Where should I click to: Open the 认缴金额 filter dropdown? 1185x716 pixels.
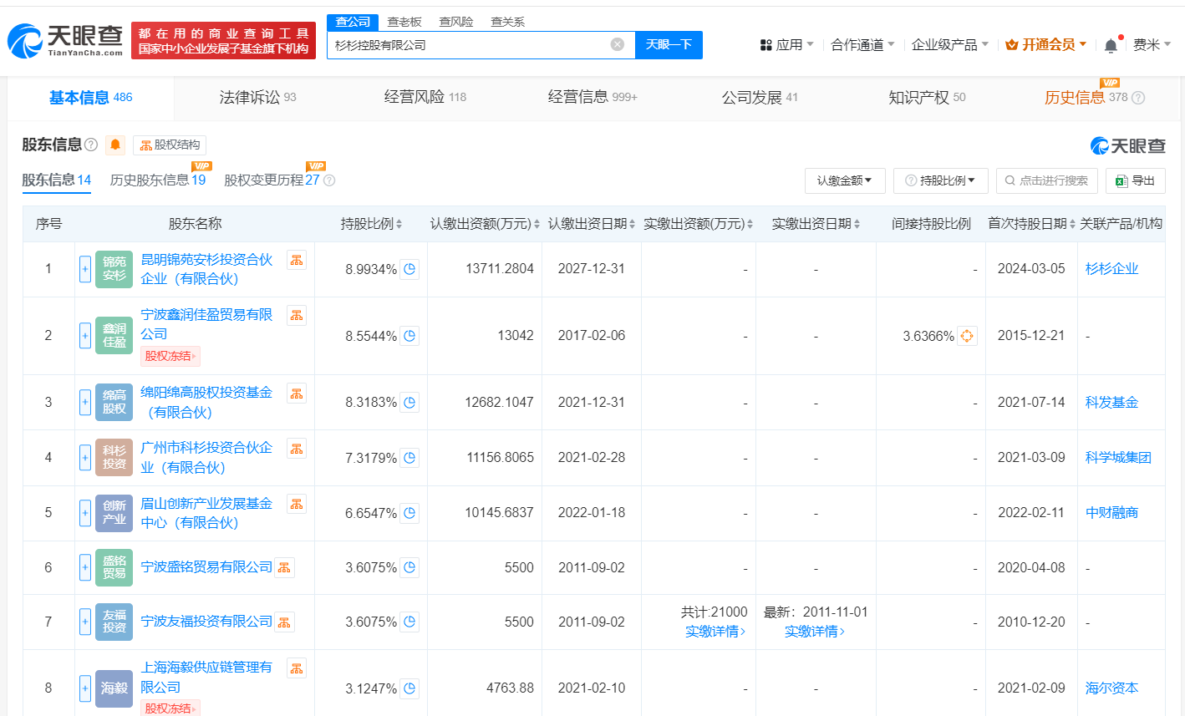[845, 180]
